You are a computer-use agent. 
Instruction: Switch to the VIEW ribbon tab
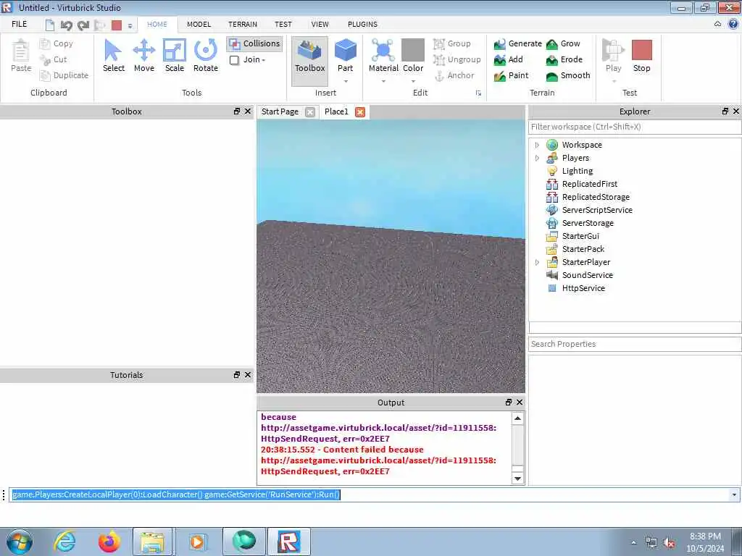(320, 24)
